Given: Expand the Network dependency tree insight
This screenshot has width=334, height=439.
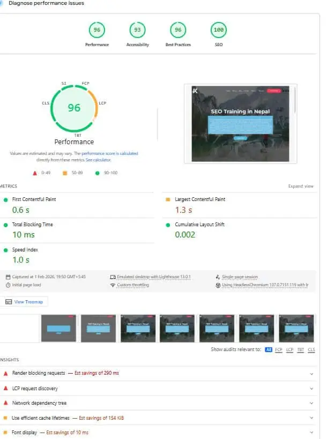Looking at the screenshot, I should 158,403.
